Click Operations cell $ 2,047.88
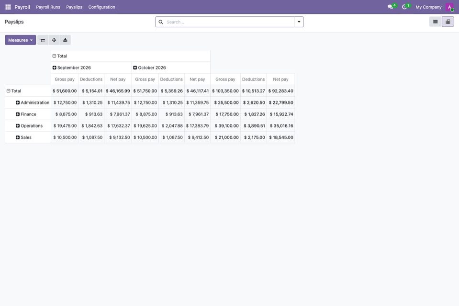Screen dimensions: 459x306 (x=171, y=126)
